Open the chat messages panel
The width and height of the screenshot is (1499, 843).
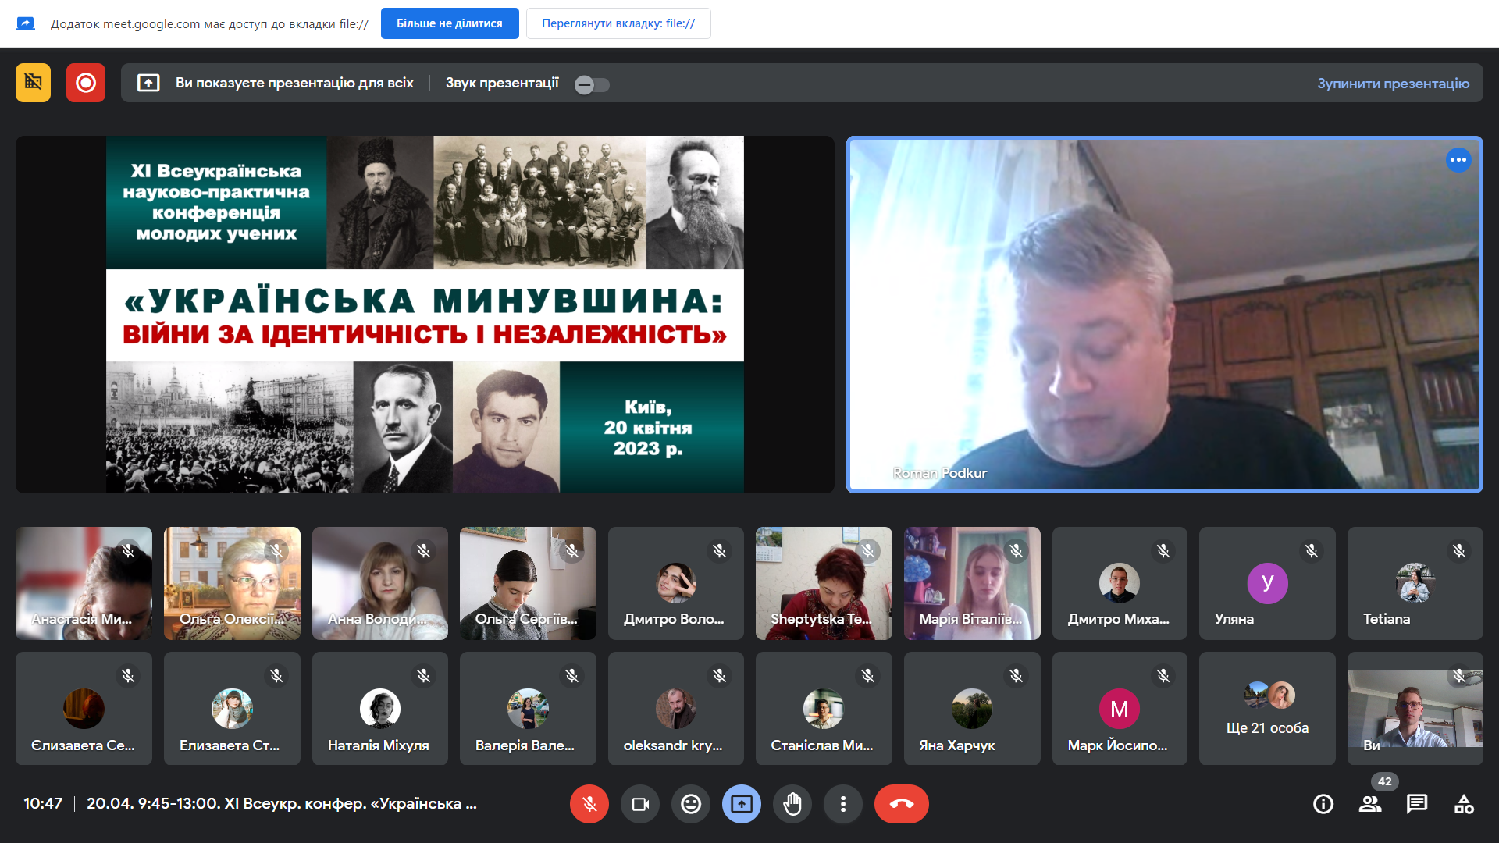tap(1417, 804)
